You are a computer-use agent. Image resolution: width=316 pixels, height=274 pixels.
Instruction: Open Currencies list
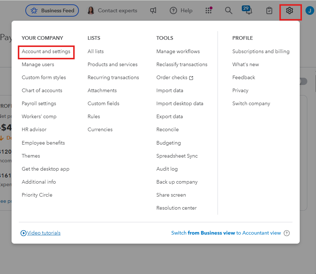pos(100,130)
